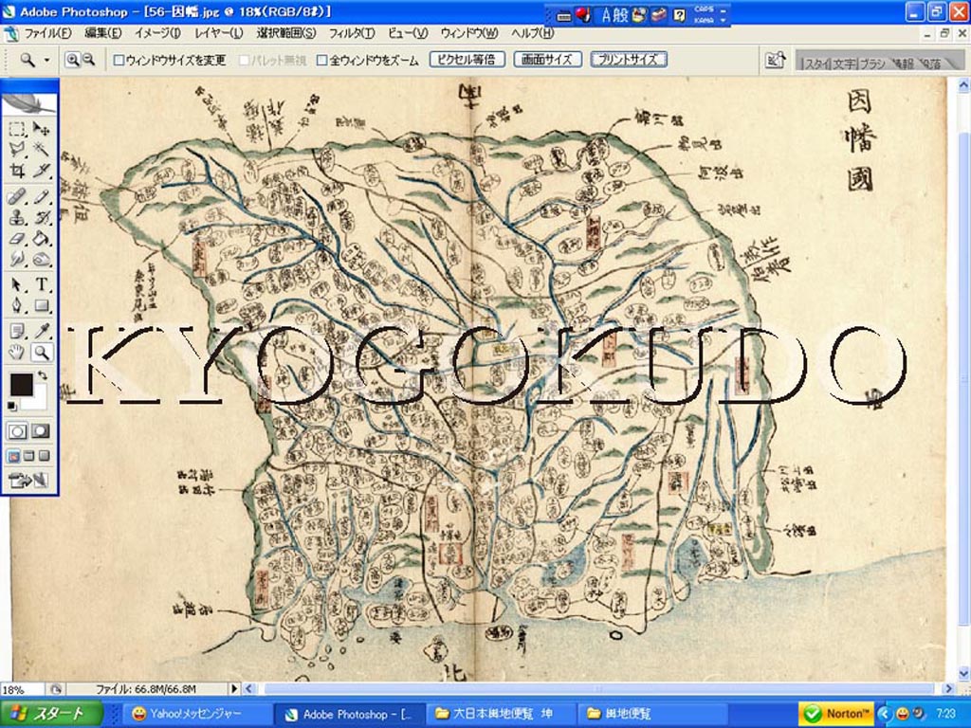
Task: Select Standard Screen mode
Action: click(x=13, y=456)
